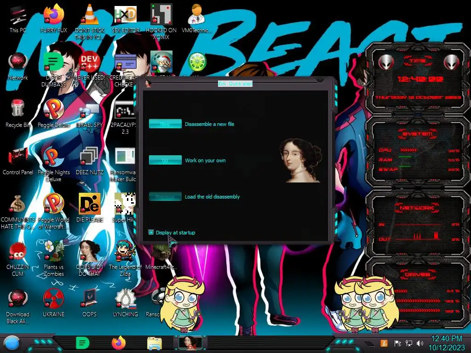471x353 pixels.
Task: Open the DIE PLEASE desktop icon
Action: tap(90, 204)
